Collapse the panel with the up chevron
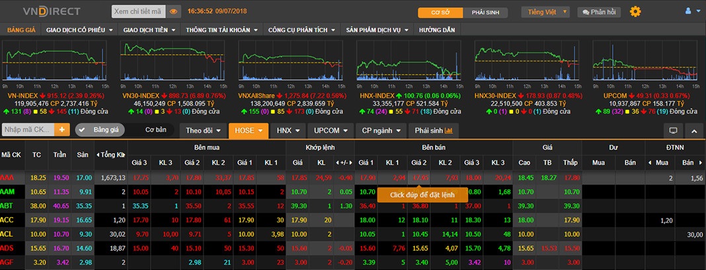 [x=694, y=130]
